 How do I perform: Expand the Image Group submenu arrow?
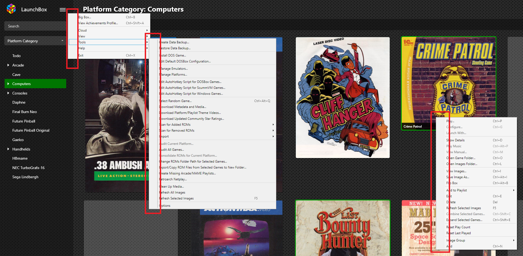pyautogui.click(x=514, y=240)
